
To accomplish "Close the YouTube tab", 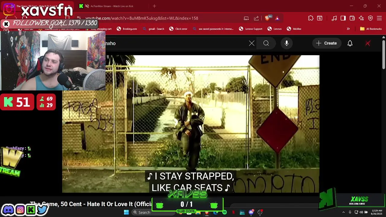I will (69, 6).
